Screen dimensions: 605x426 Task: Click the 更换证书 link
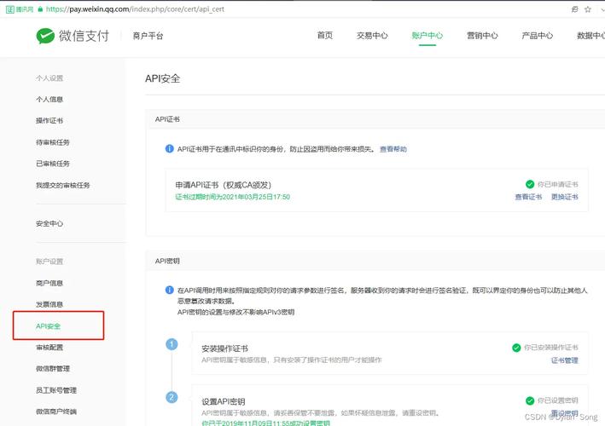(x=564, y=197)
